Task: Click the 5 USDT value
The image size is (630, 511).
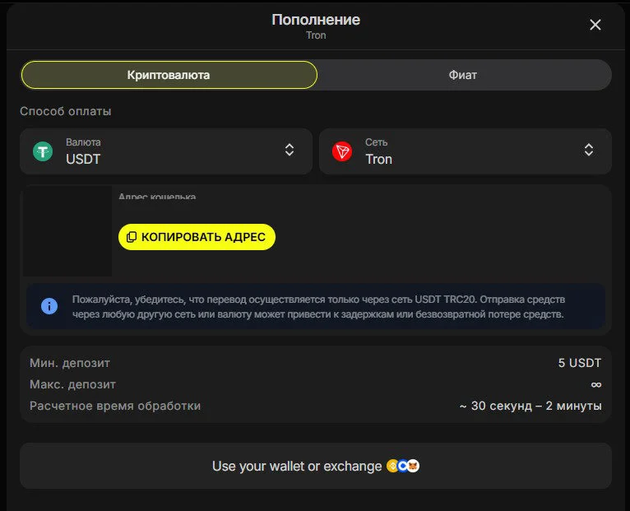Action: coord(579,363)
